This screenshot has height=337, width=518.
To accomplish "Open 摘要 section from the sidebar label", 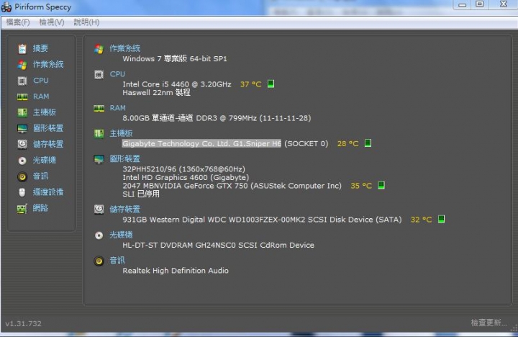I will (x=40, y=48).
